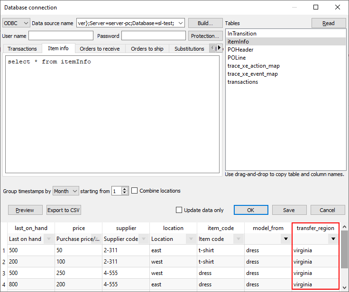This screenshot has height=292, width=349.
Task: Switch to the Transactions tab
Action: click(22, 49)
